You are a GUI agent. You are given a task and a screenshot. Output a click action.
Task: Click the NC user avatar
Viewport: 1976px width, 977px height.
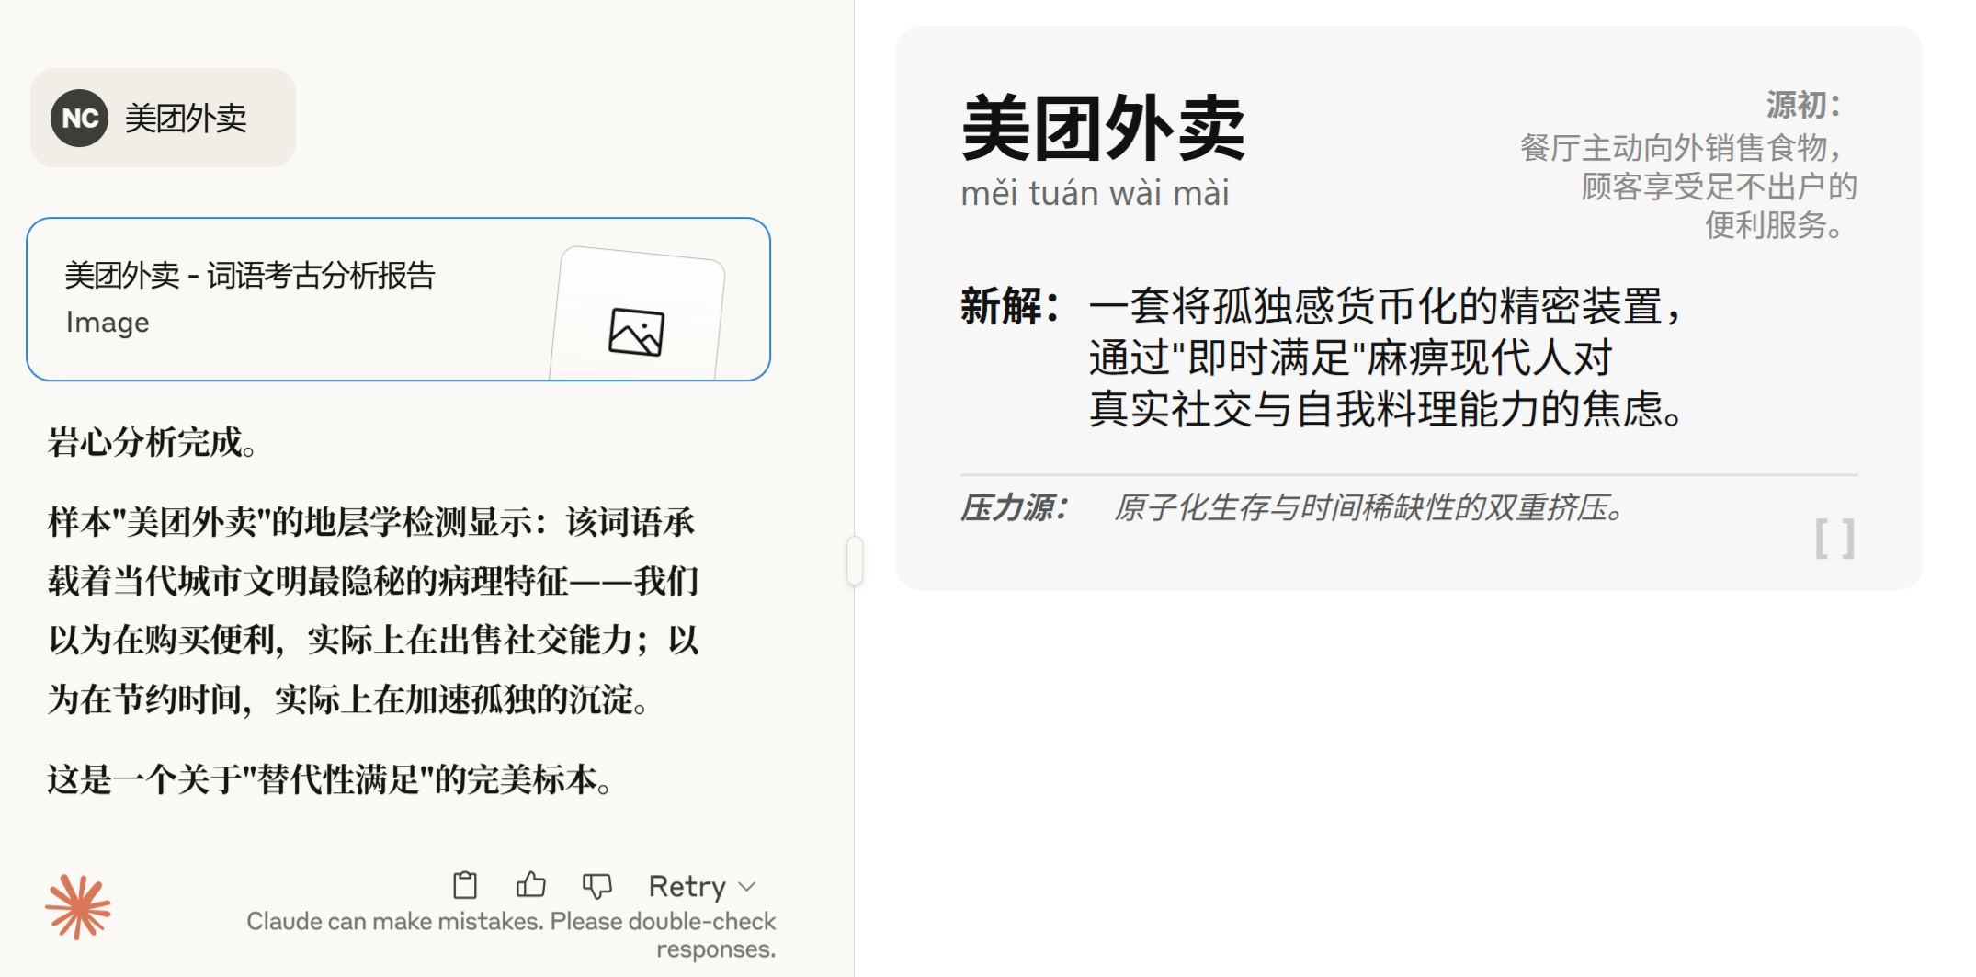tap(80, 118)
